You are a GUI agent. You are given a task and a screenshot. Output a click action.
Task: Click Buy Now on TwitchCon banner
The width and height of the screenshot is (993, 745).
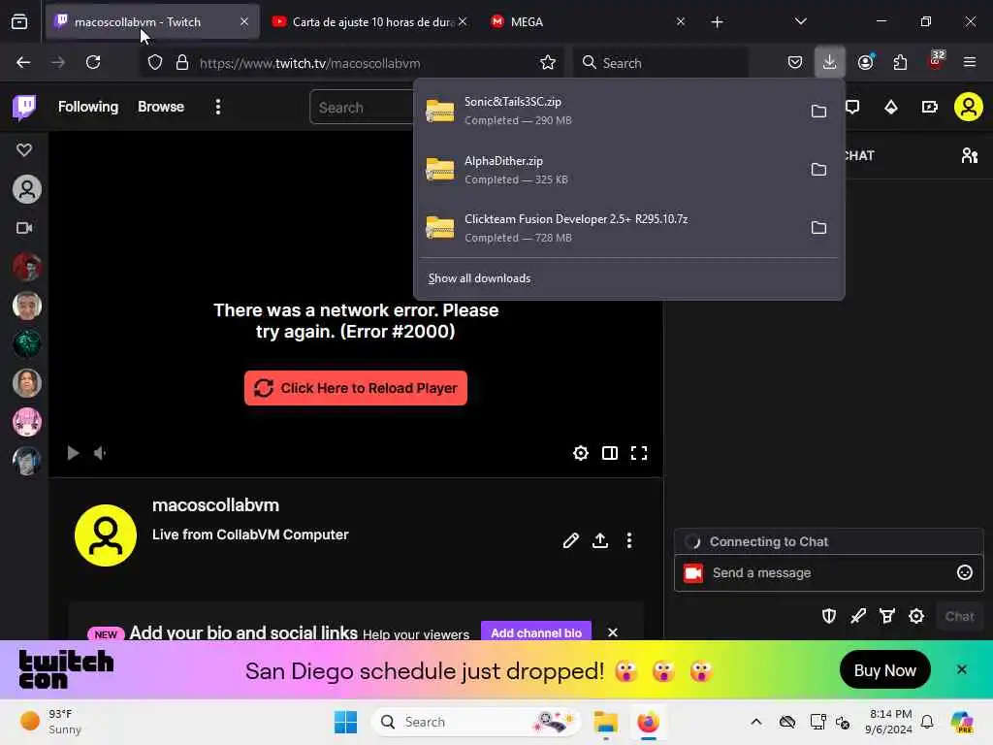[x=884, y=669]
